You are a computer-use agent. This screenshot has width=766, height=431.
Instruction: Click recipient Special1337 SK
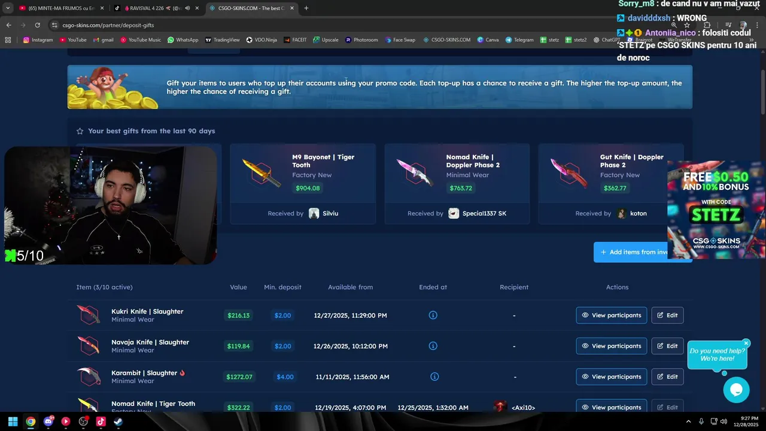[x=478, y=213]
